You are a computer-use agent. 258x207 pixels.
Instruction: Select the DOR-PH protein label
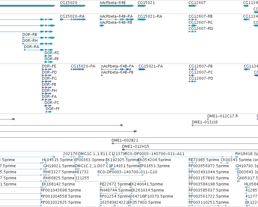coord(49,91)
